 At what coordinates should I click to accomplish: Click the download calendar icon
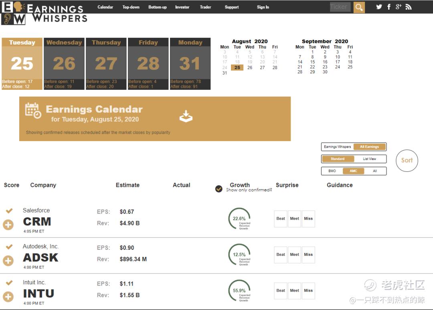tap(186, 116)
